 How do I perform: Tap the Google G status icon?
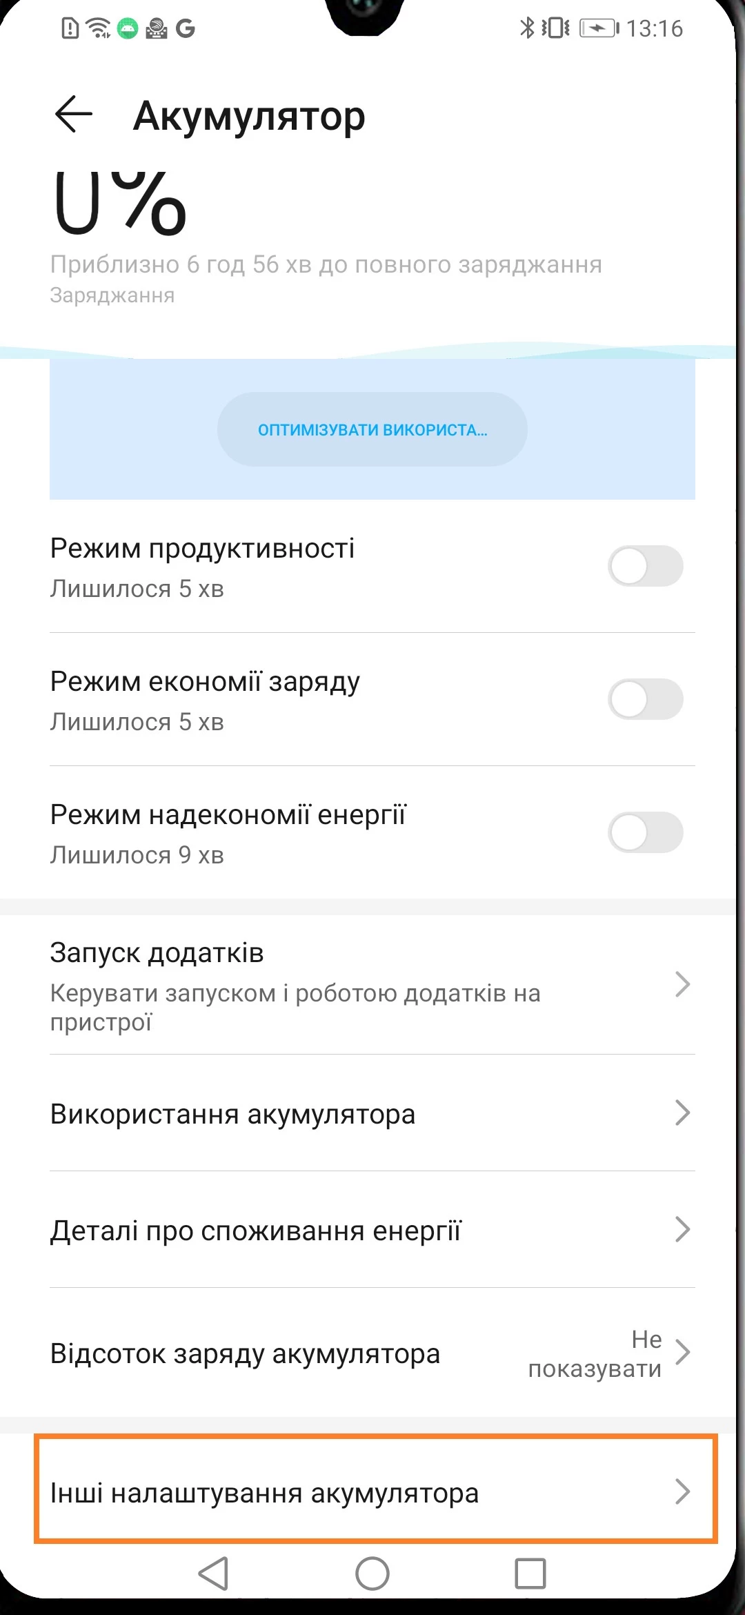coord(185,28)
